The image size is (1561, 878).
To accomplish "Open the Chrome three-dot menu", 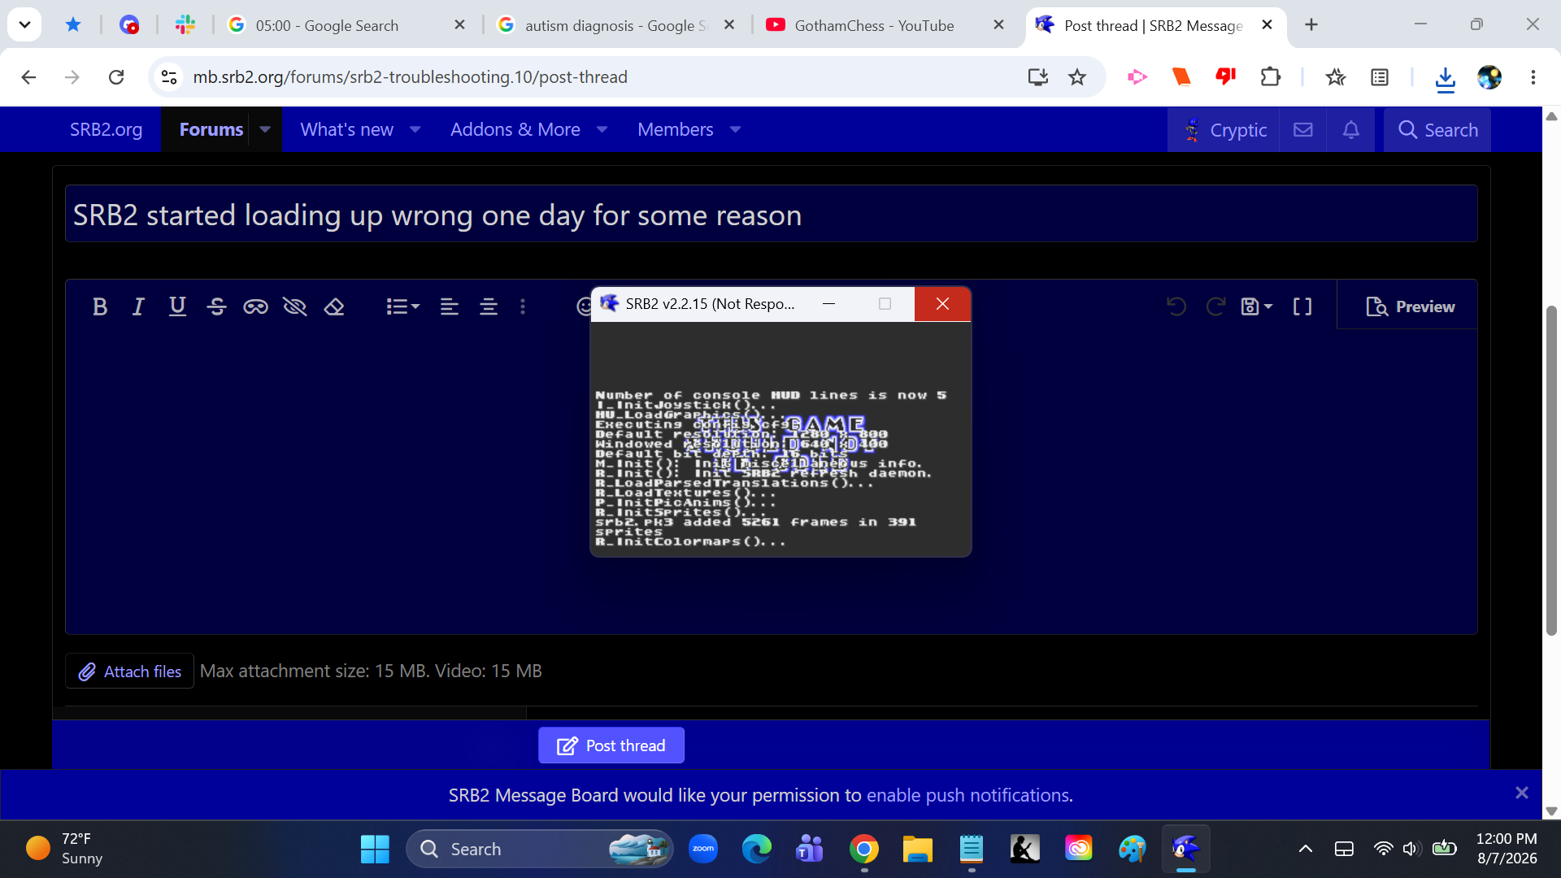I will coord(1533,77).
